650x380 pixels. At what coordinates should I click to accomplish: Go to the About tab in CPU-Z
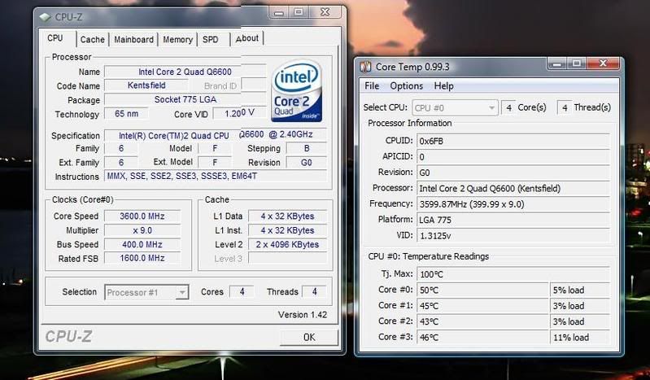(247, 38)
